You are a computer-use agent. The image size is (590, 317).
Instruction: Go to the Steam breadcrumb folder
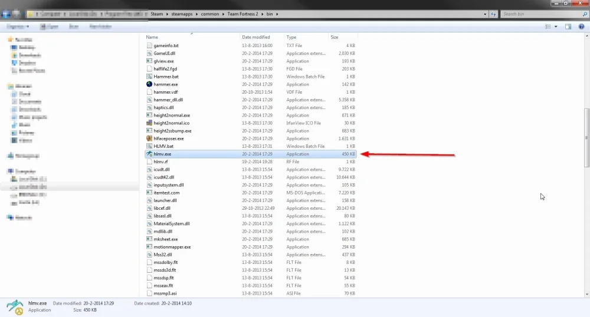pyautogui.click(x=157, y=14)
